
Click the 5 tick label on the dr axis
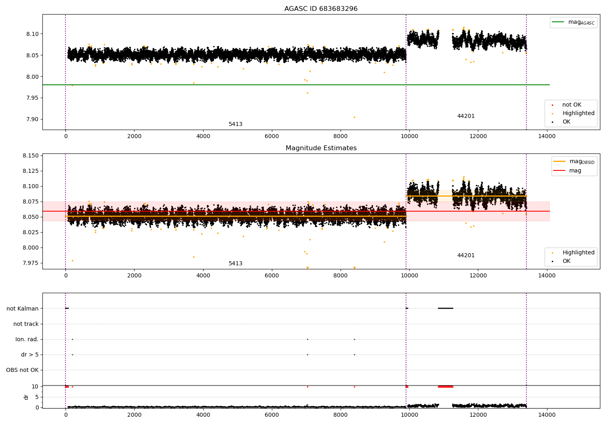(37, 397)
